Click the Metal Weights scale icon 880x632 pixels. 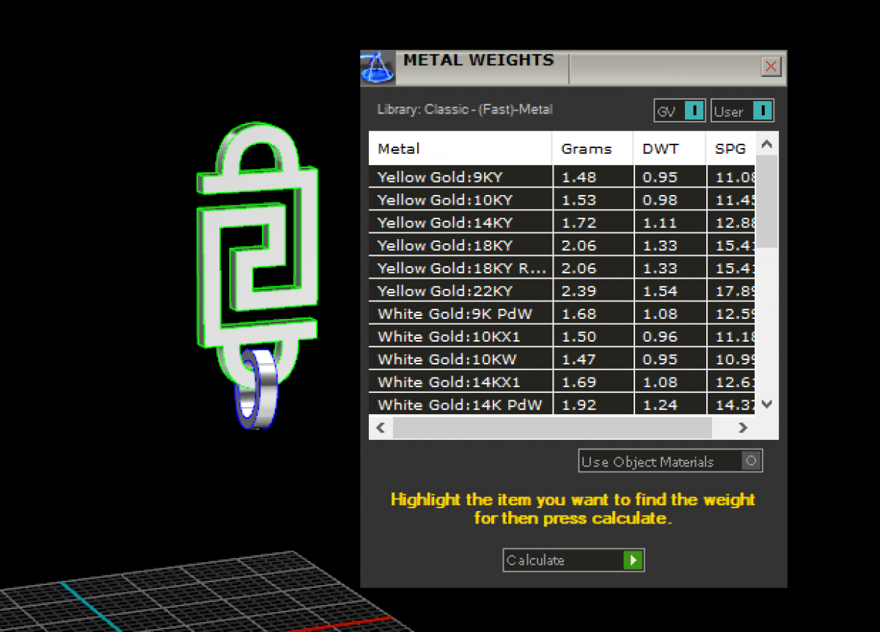[377, 68]
